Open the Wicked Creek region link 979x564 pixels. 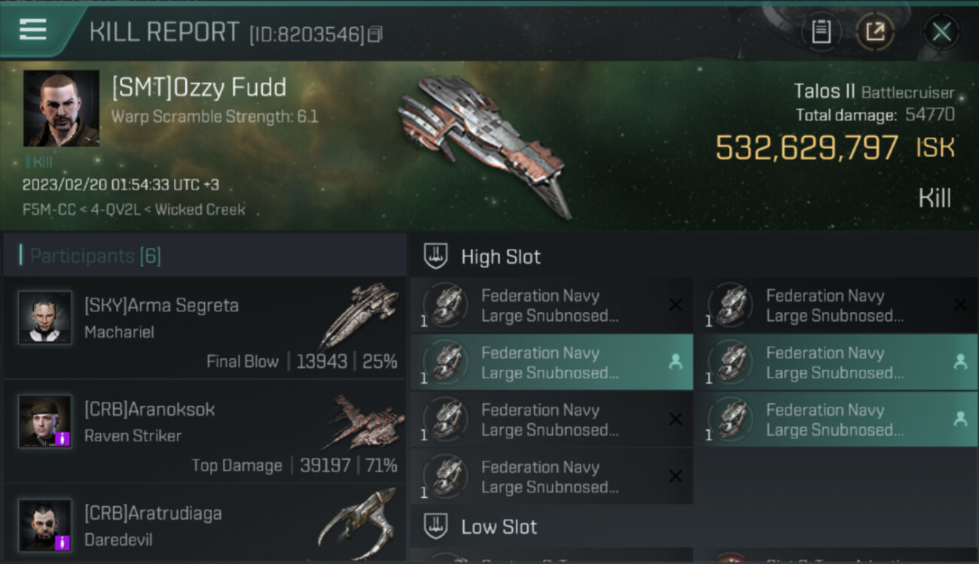tap(200, 210)
